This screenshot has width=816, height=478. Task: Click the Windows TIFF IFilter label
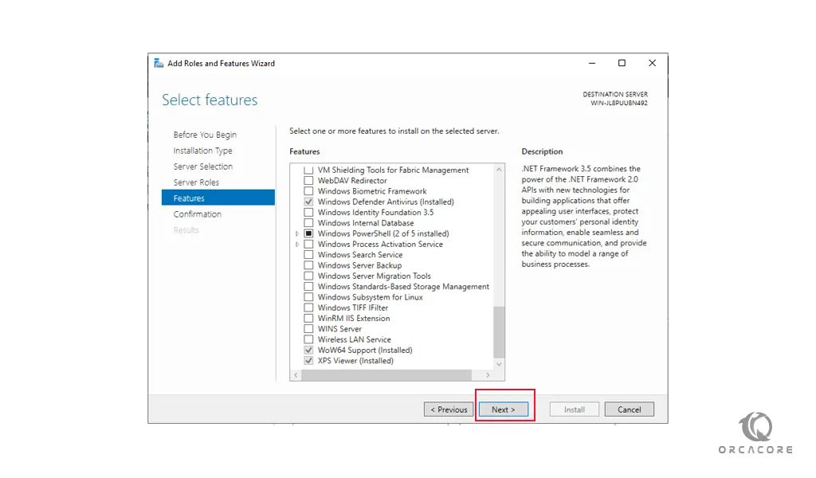353,308
